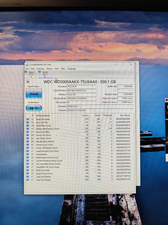Open the File menu

click(x=27, y=69)
